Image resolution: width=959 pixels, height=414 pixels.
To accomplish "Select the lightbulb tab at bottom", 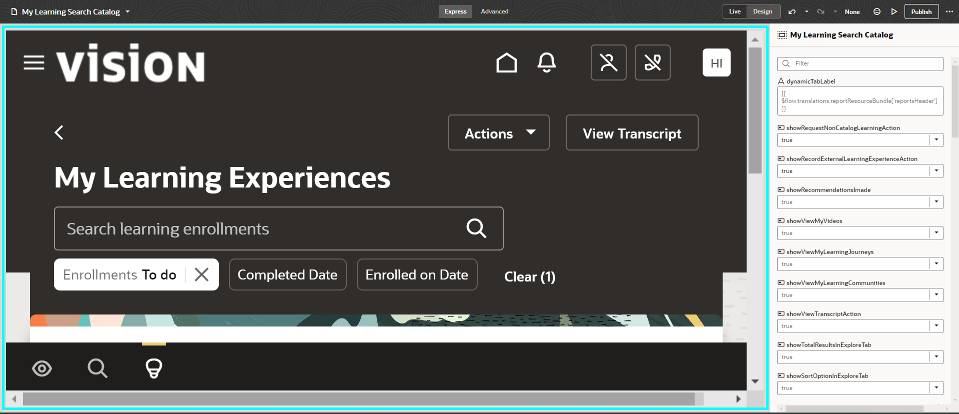I will 153,368.
